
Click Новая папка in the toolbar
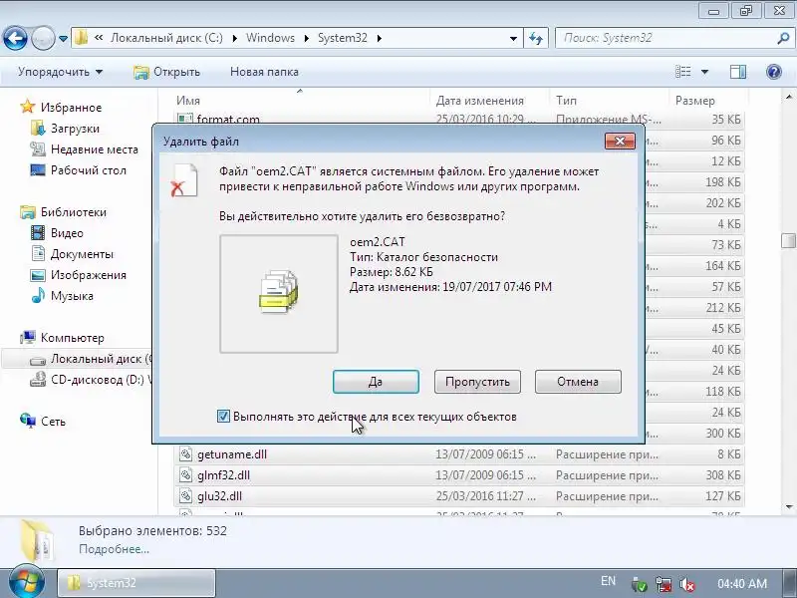(x=264, y=72)
